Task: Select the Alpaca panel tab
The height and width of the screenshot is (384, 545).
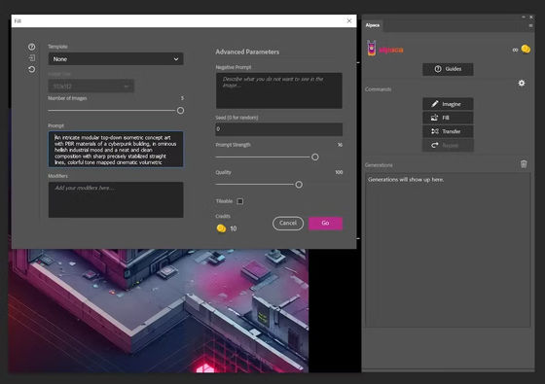Action: click(x=373, y=25)
